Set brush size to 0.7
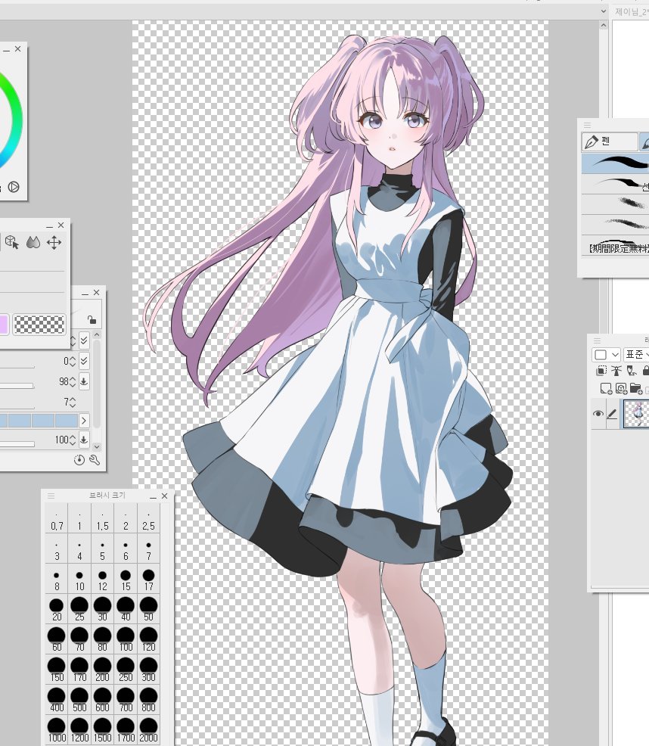The width and height of the screenshot is (649, 746). click(57, 520)
